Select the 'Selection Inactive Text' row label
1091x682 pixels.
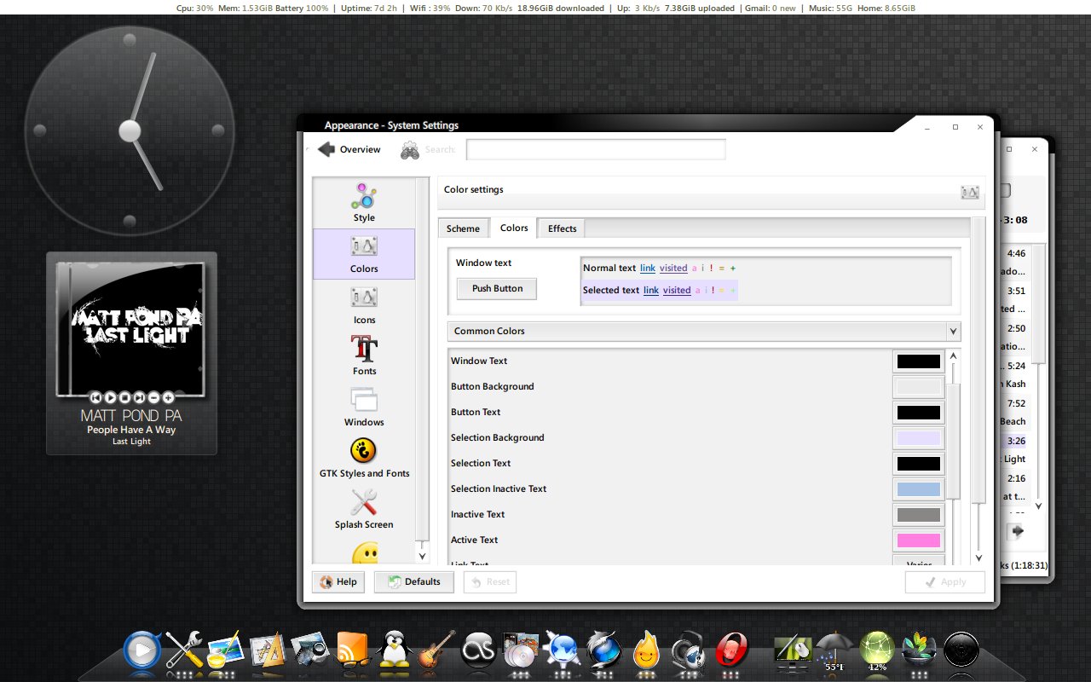coord(499,488)
